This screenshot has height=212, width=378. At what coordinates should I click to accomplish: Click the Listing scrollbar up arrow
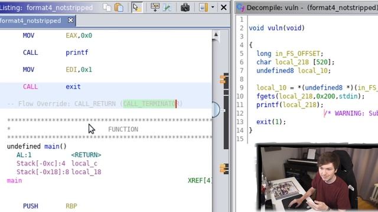(x=216, y=35)
